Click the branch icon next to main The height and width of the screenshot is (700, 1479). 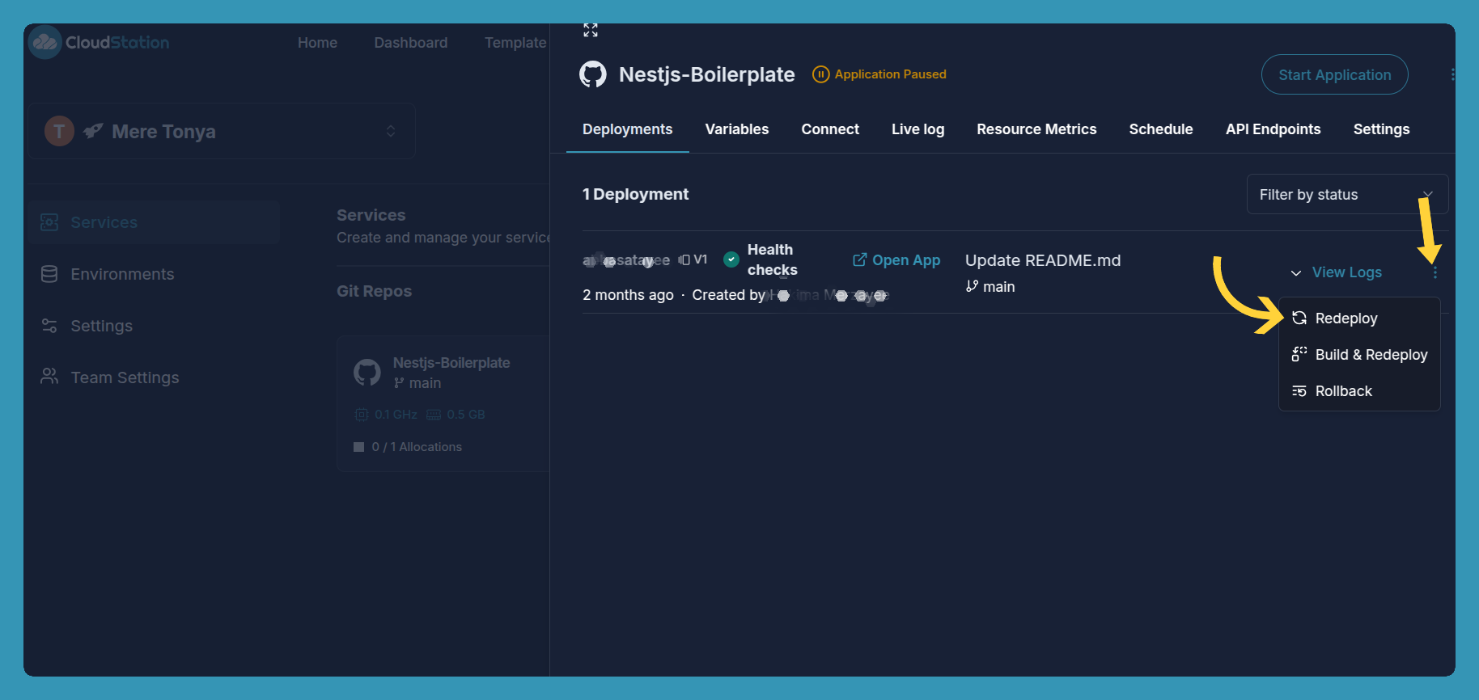[x=972, y=286]
